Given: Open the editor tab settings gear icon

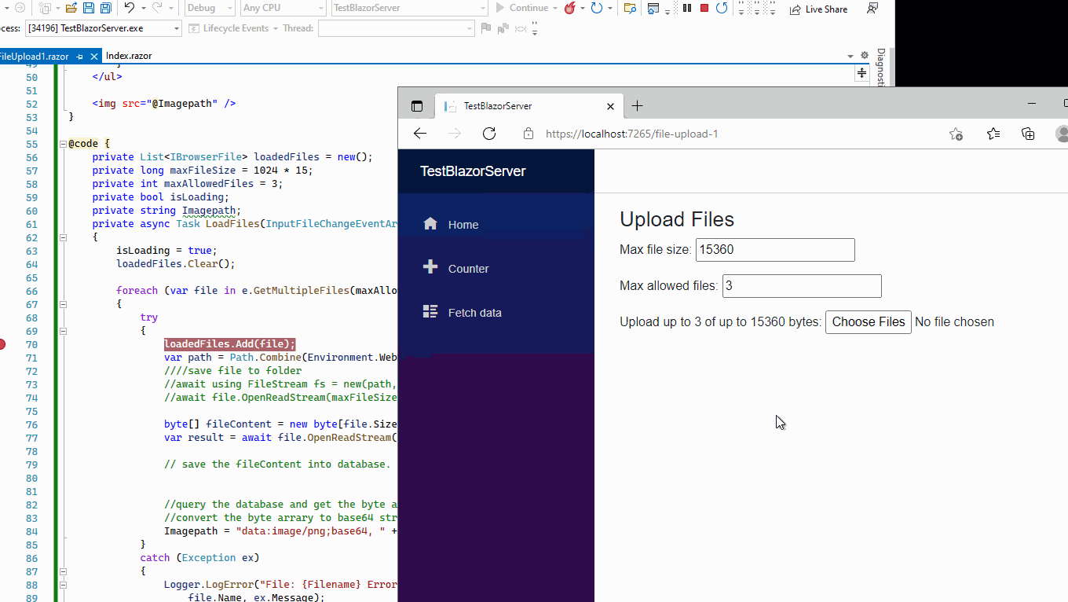Looking at the screenshot, I should click(865, 56).
